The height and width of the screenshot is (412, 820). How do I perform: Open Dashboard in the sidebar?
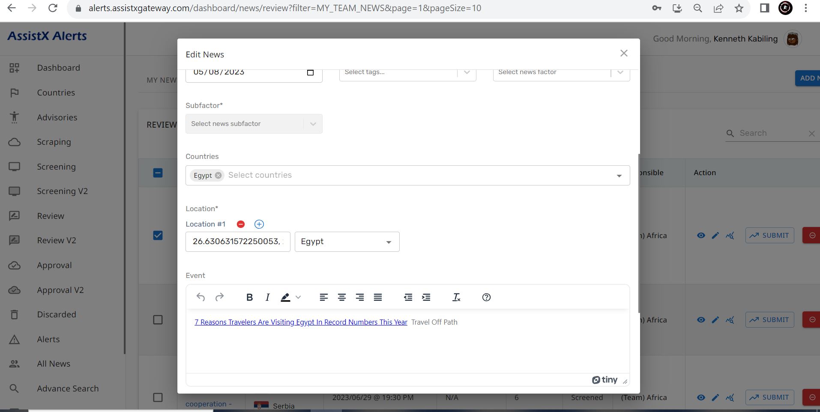pyautogui.click(x=58, y=68)
